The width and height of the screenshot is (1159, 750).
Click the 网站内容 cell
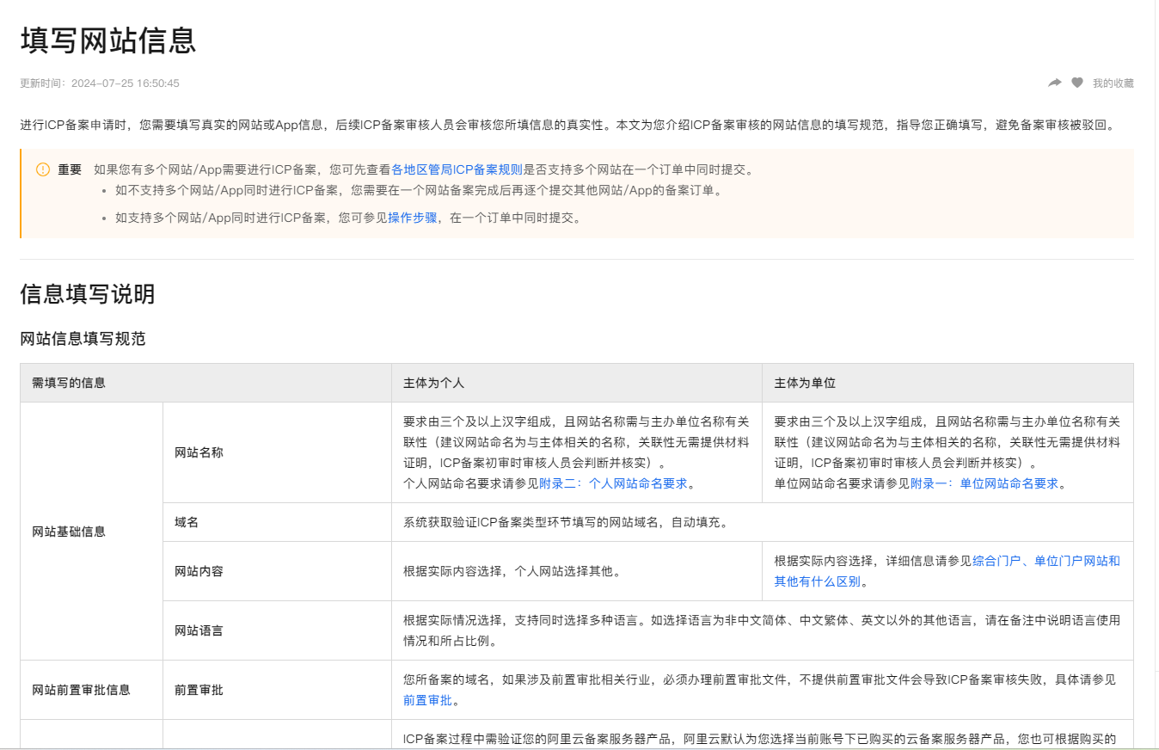point(277,571)
